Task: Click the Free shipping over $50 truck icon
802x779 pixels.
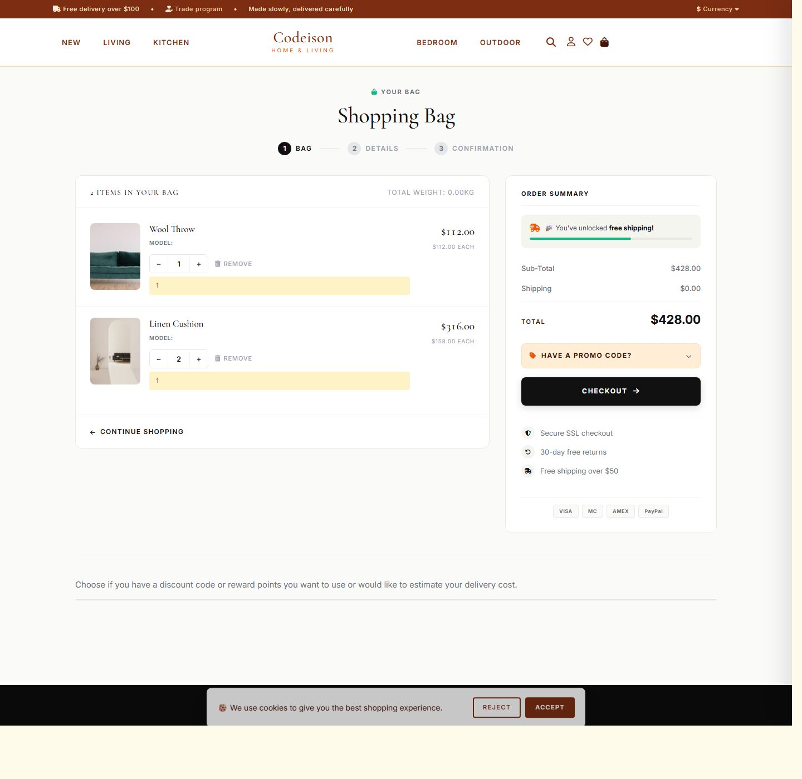Action: click(528, 471)
